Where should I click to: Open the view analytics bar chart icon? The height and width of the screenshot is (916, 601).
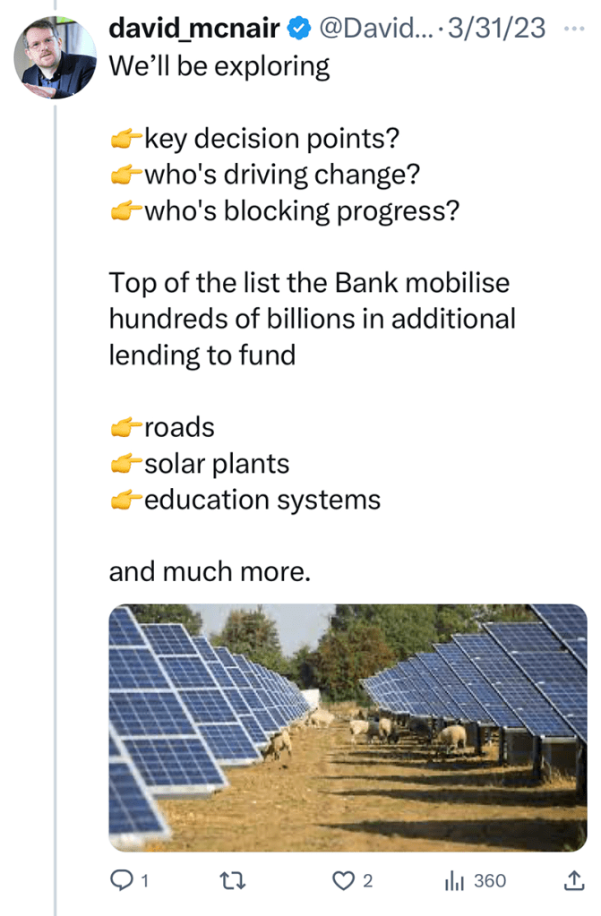tap(455, 881)
